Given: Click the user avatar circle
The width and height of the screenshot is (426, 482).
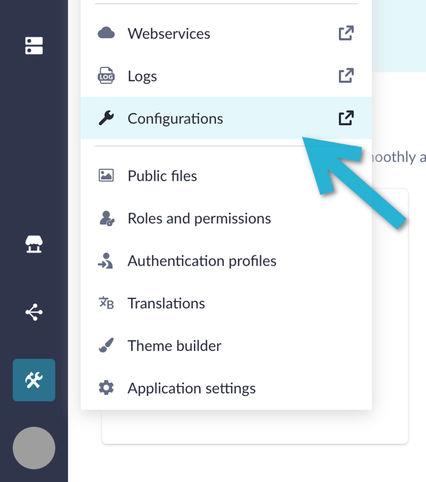Looking at the screenshot, I should pyautogui.click(x=34, y=448).
